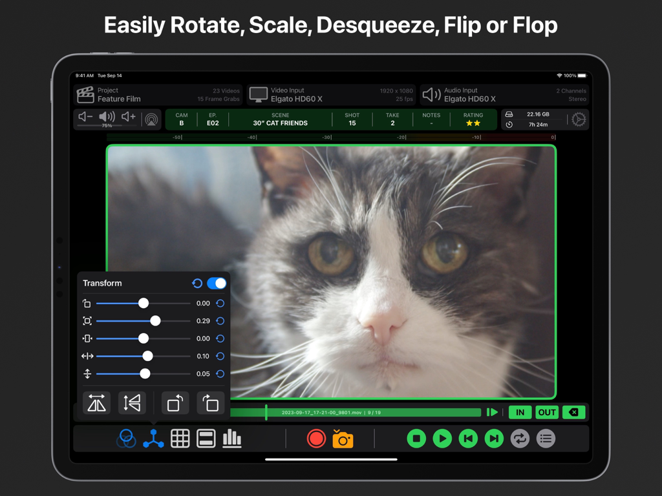662x496 pixels.
Task: Rotate video 90° counterclockwise
Action: click(175, 403)
